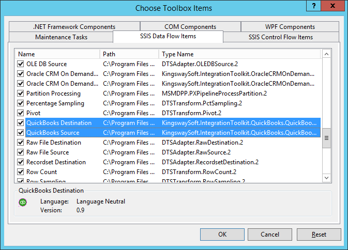Select the Raw File Source row
Image resolution: width=348 pixels, height=250 pixels.
[168, 152]
